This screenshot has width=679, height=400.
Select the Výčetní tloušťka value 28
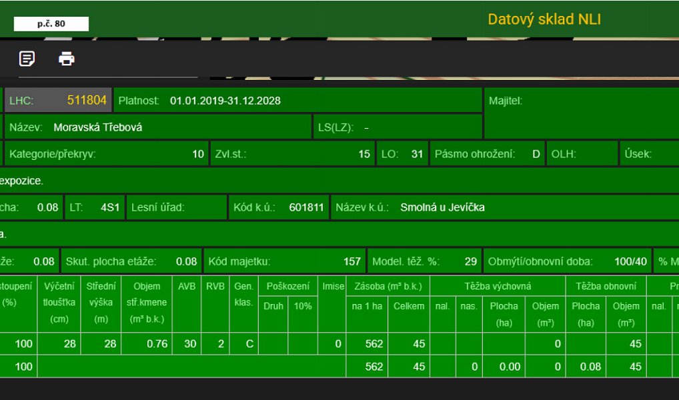tap(70, 344)
